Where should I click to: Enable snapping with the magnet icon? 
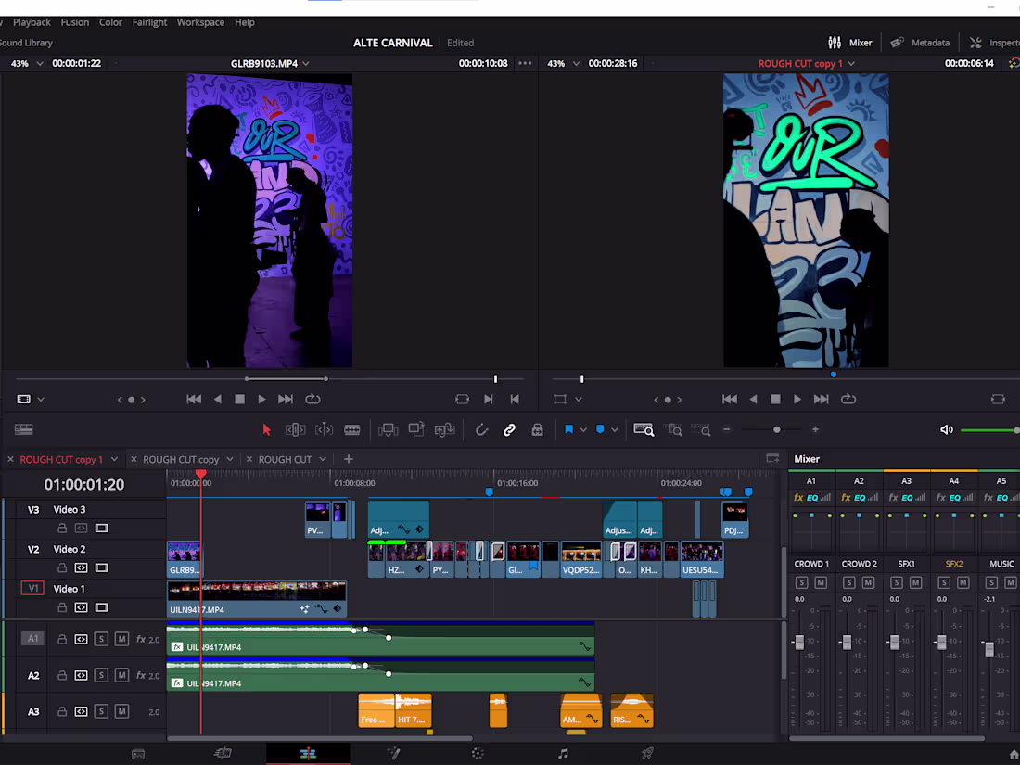[480, 429]
